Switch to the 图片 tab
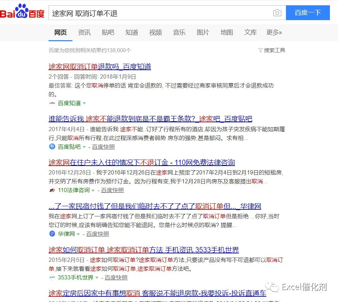This screenshot has width=338, height=302. [203, 32]
